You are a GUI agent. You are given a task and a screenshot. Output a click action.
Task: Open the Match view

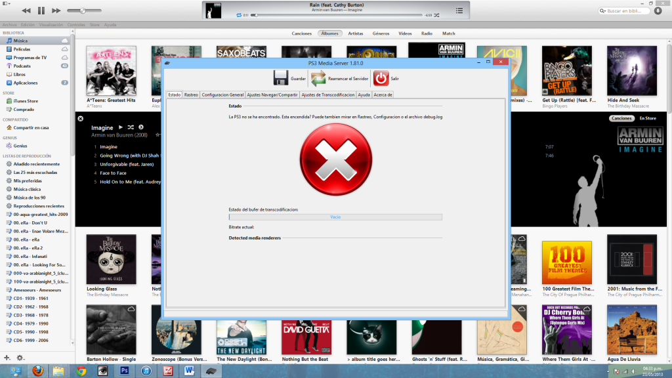449,33
